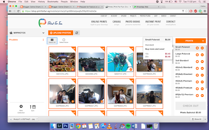
Task: Deselect photo G0030983.JPG using its corner checkmark
Action: coord(103,49)
